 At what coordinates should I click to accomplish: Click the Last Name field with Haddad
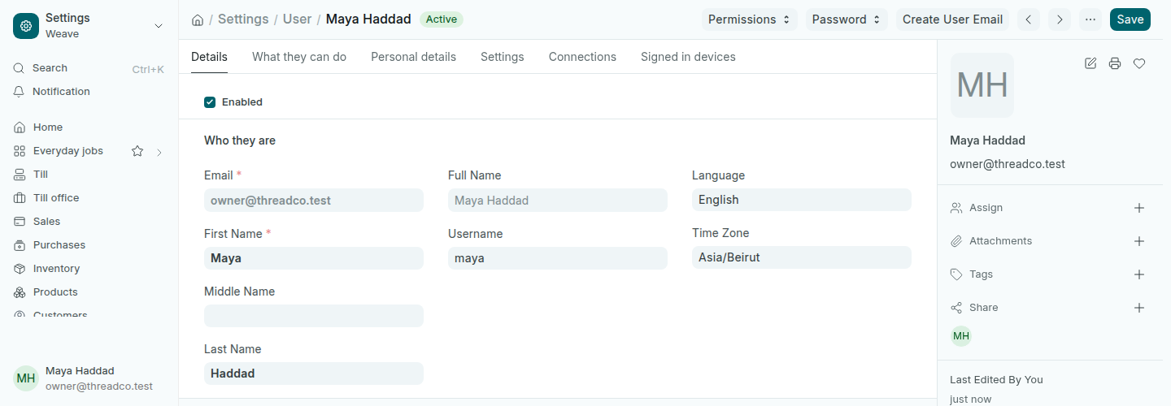(x=314, y=374)
